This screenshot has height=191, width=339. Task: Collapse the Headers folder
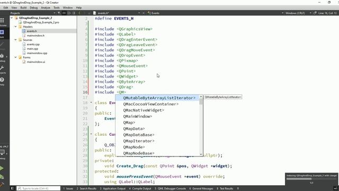15,27
